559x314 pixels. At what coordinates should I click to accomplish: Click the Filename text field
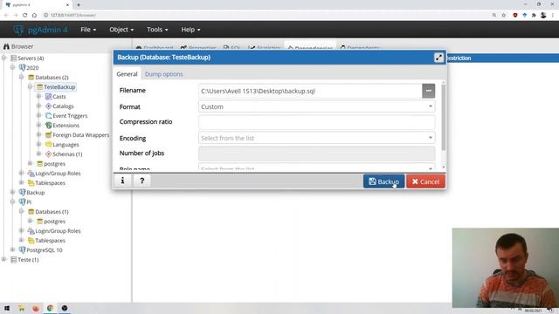[x=310, y=91]
